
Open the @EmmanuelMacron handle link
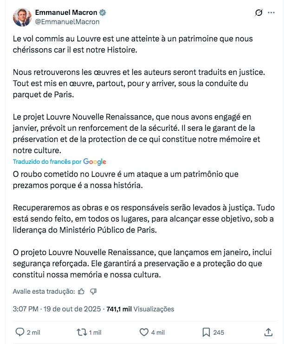pos(67,21)
